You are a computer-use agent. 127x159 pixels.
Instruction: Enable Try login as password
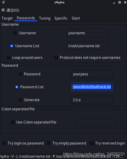point(4,143)
